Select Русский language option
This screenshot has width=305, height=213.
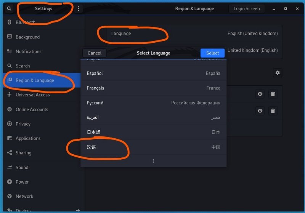tap(153, 103)
